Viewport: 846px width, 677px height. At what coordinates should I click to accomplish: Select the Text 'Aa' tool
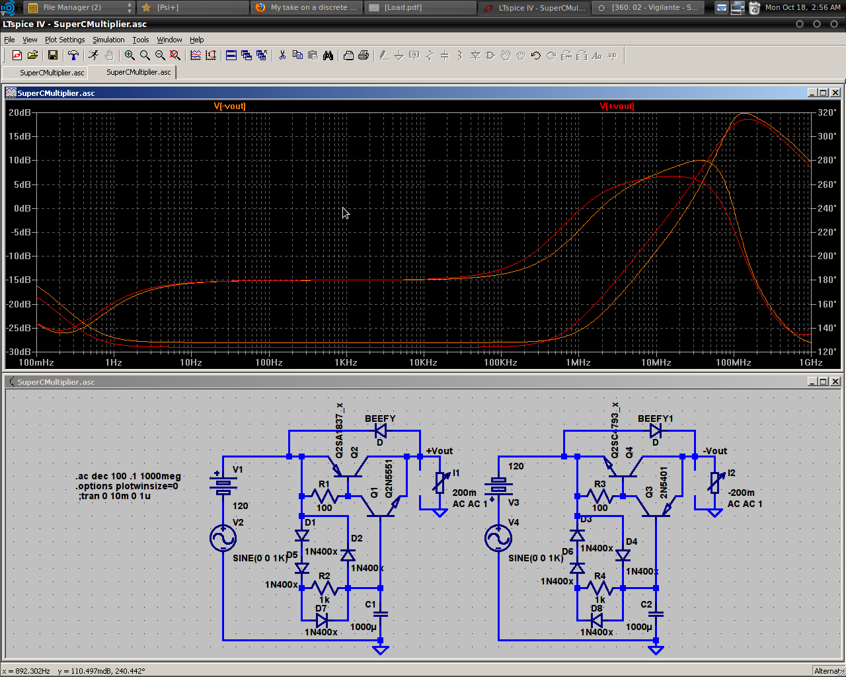597,56
